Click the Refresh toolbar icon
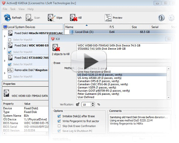Viewport: 179px width, 143px height. (7, 17)
